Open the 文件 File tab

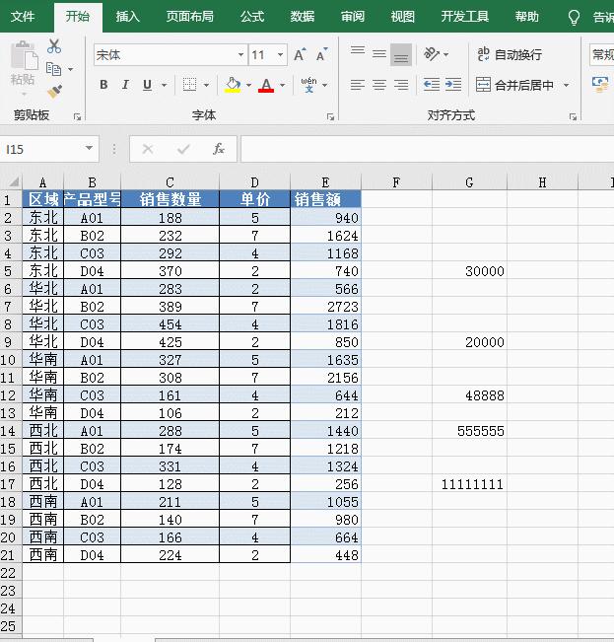pos(23,17)
